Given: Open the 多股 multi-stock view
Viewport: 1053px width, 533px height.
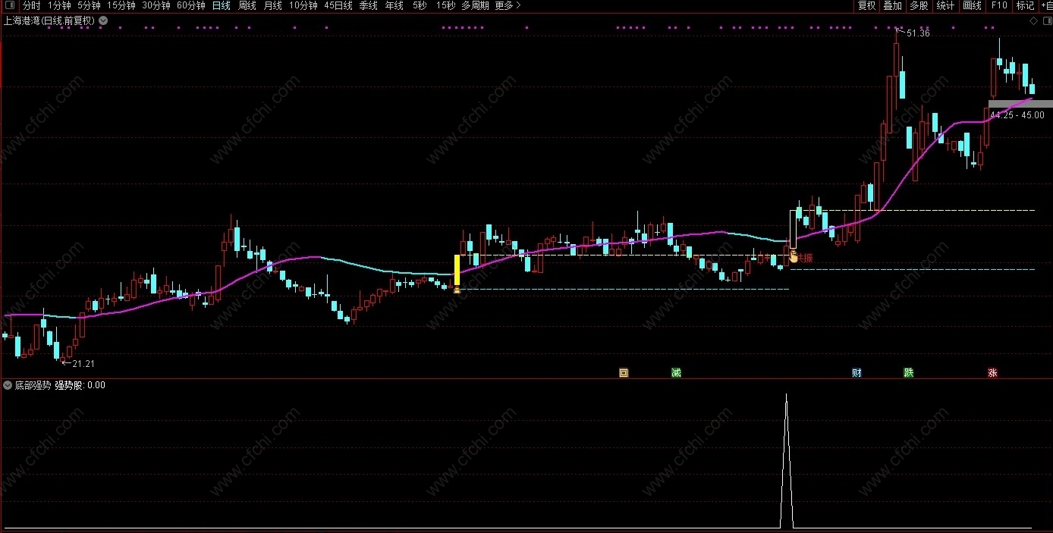Looking at the screenshot, I should (919, 5).
